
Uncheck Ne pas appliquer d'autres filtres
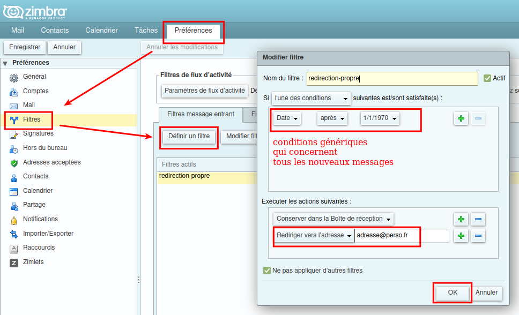(267, 271)
